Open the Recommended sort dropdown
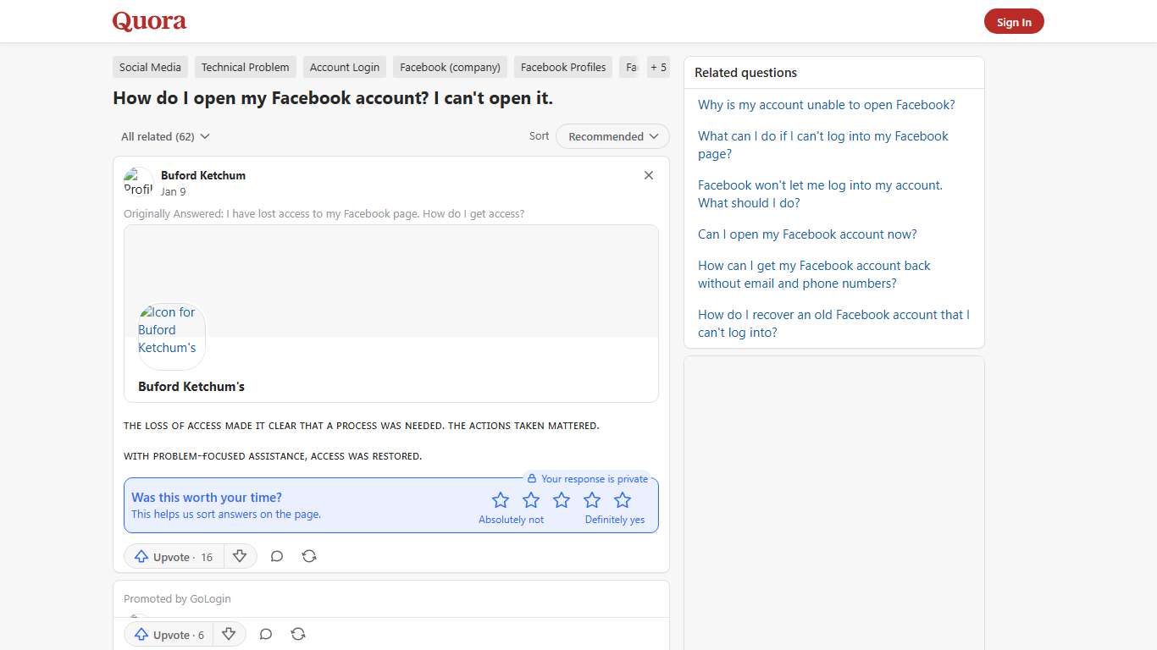The height and width of the screenshot is (650, 1157). click(x=612, y=136)
